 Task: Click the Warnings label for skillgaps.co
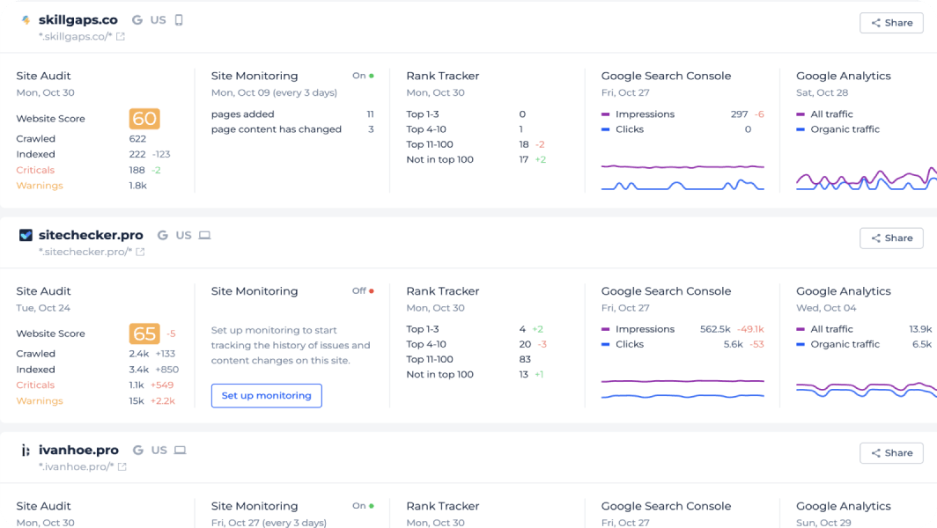click(x=40, y=185)
